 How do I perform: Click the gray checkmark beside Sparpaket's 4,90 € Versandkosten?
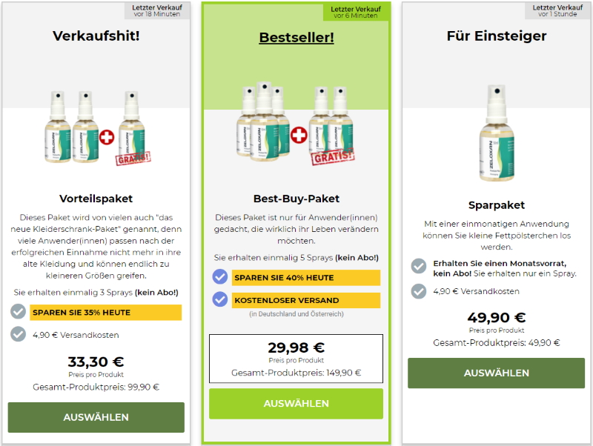(x=419, y=291)
